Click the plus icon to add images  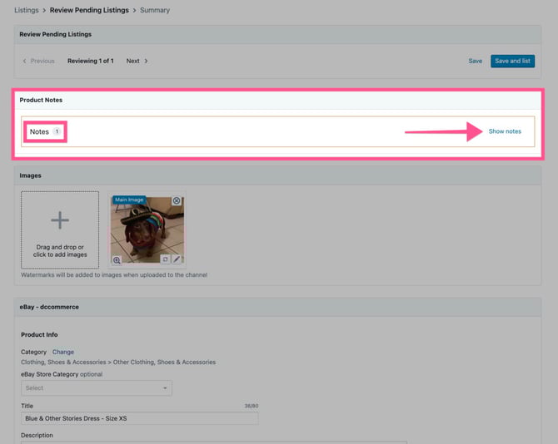click(x=60, y=220)
